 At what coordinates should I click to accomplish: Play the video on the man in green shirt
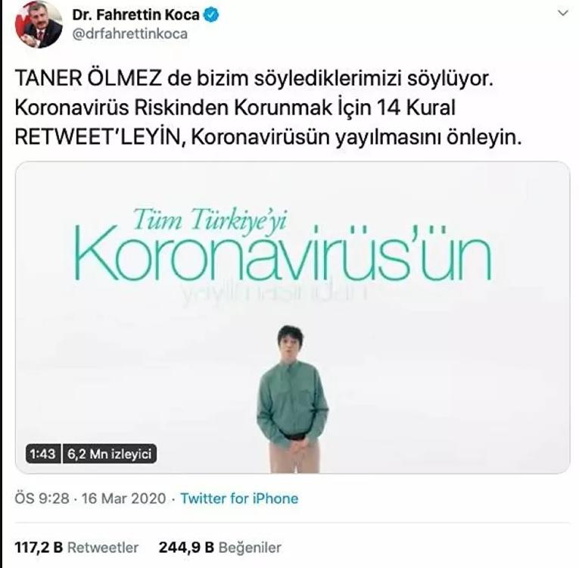tap(292, 399)
